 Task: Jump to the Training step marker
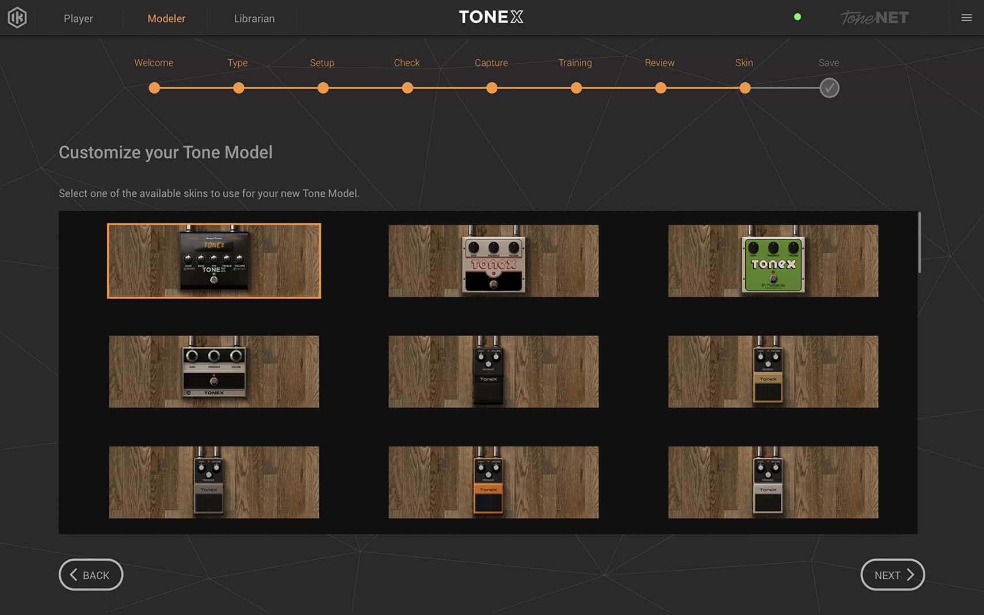pyautogui.click(x=576, y=88)
